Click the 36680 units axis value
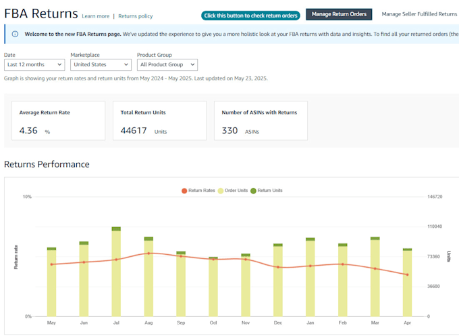Image resolution: width=459 pixels, height=336 pixels. (x=433, y=287)
